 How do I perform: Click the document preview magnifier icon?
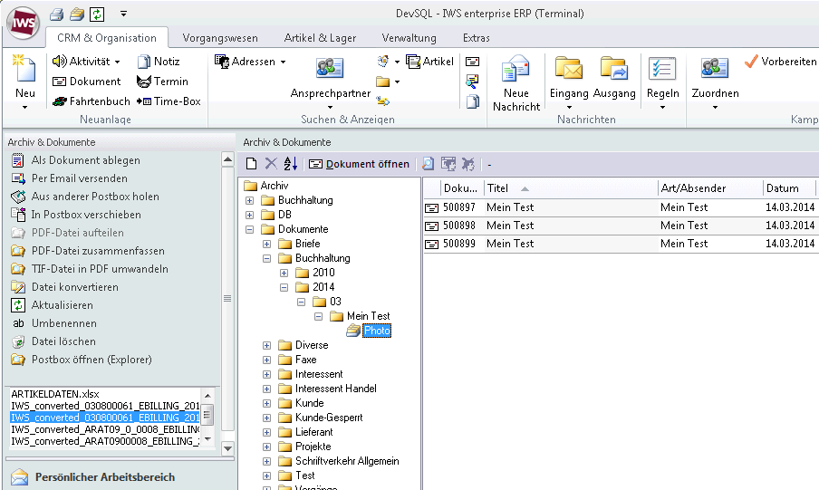[x=428, y=164]
